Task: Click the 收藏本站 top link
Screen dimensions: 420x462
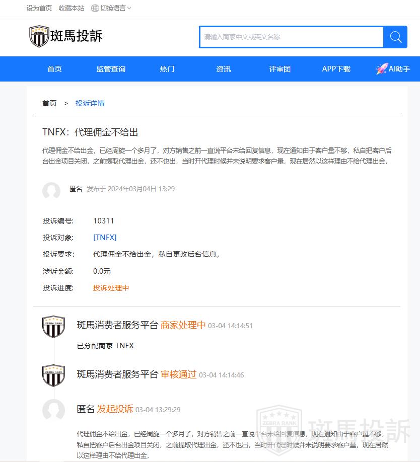Action: coord(72,8)
